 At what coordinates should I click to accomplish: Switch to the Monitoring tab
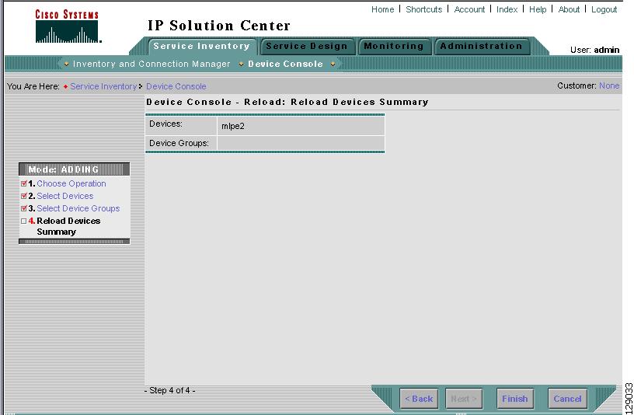[x=394, y=46]
